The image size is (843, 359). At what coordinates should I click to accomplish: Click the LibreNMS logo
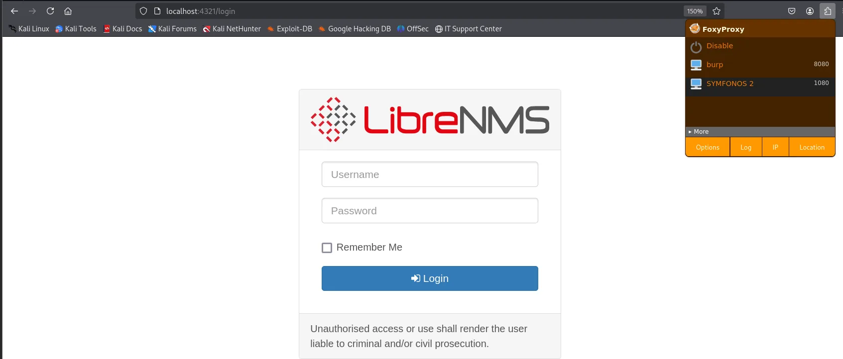(430, 120)
